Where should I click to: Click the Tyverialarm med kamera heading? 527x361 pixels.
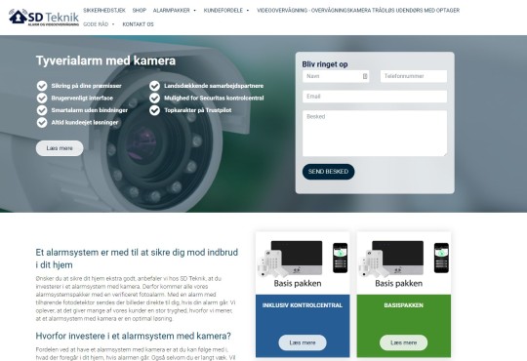click(105, 60)
